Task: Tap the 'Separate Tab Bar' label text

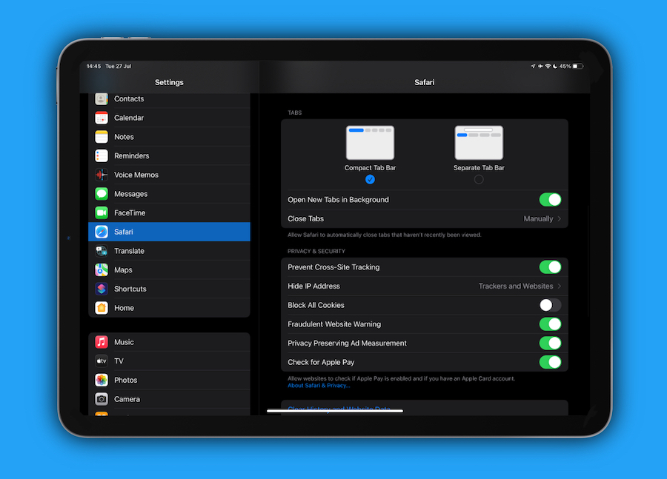Action: [479, 168]
